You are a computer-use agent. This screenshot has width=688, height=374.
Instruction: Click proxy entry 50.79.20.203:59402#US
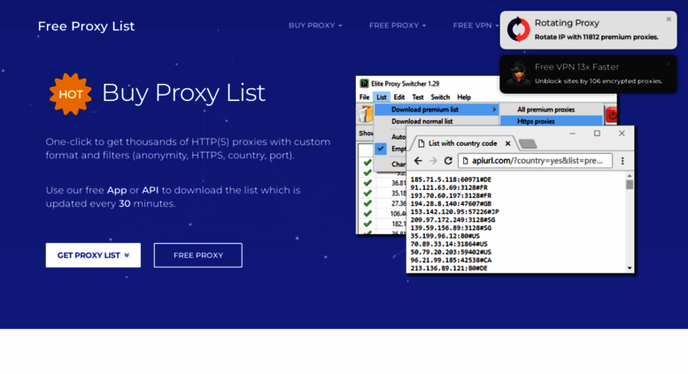[x=451, y=252]
